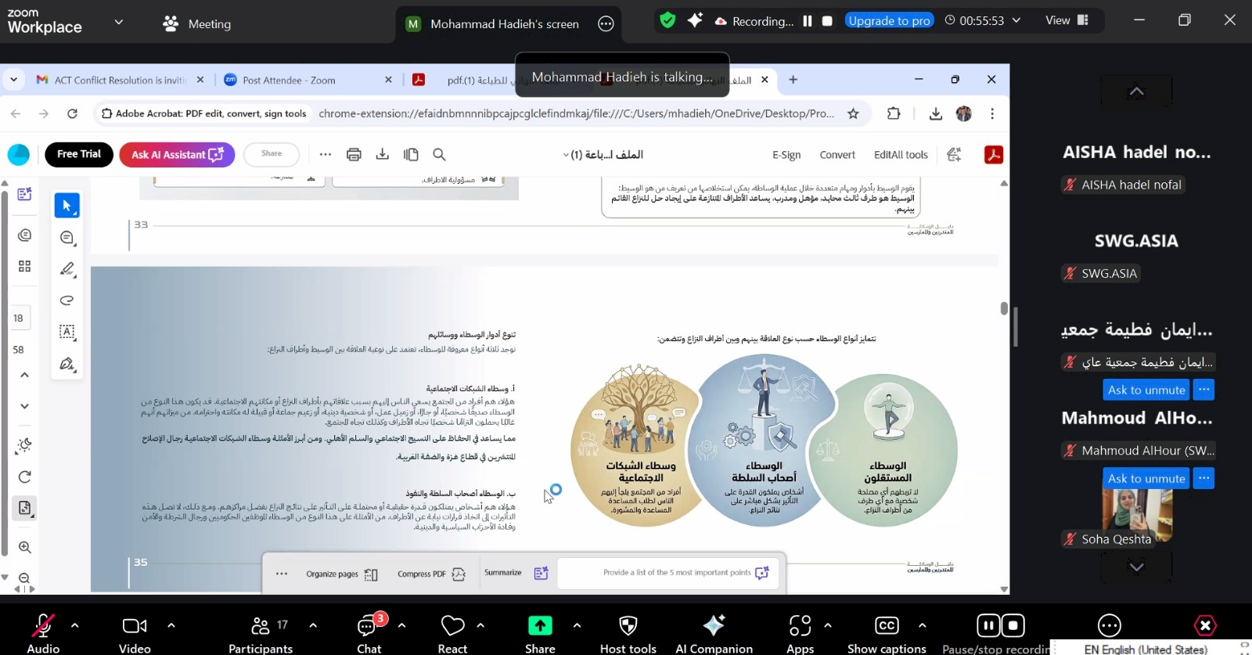
Task: Unmute audio using the Audio button
Action: click(43, 633)
